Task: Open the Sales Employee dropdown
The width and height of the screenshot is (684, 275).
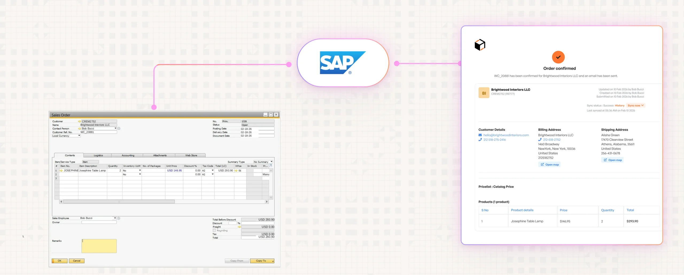Action: (115, 218)
